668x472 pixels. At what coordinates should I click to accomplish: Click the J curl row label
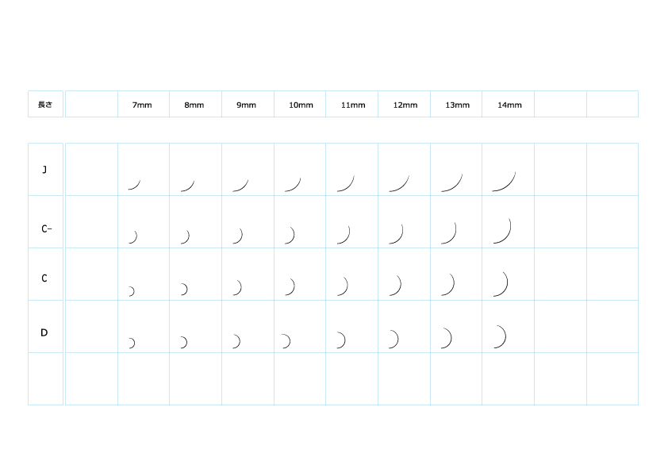click(x=44, y=170)
